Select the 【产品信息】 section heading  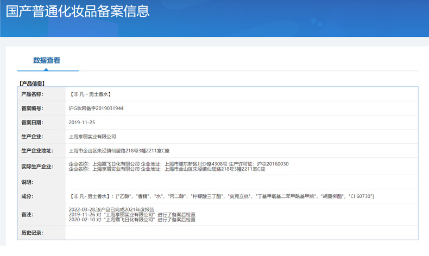pos(31,84)
